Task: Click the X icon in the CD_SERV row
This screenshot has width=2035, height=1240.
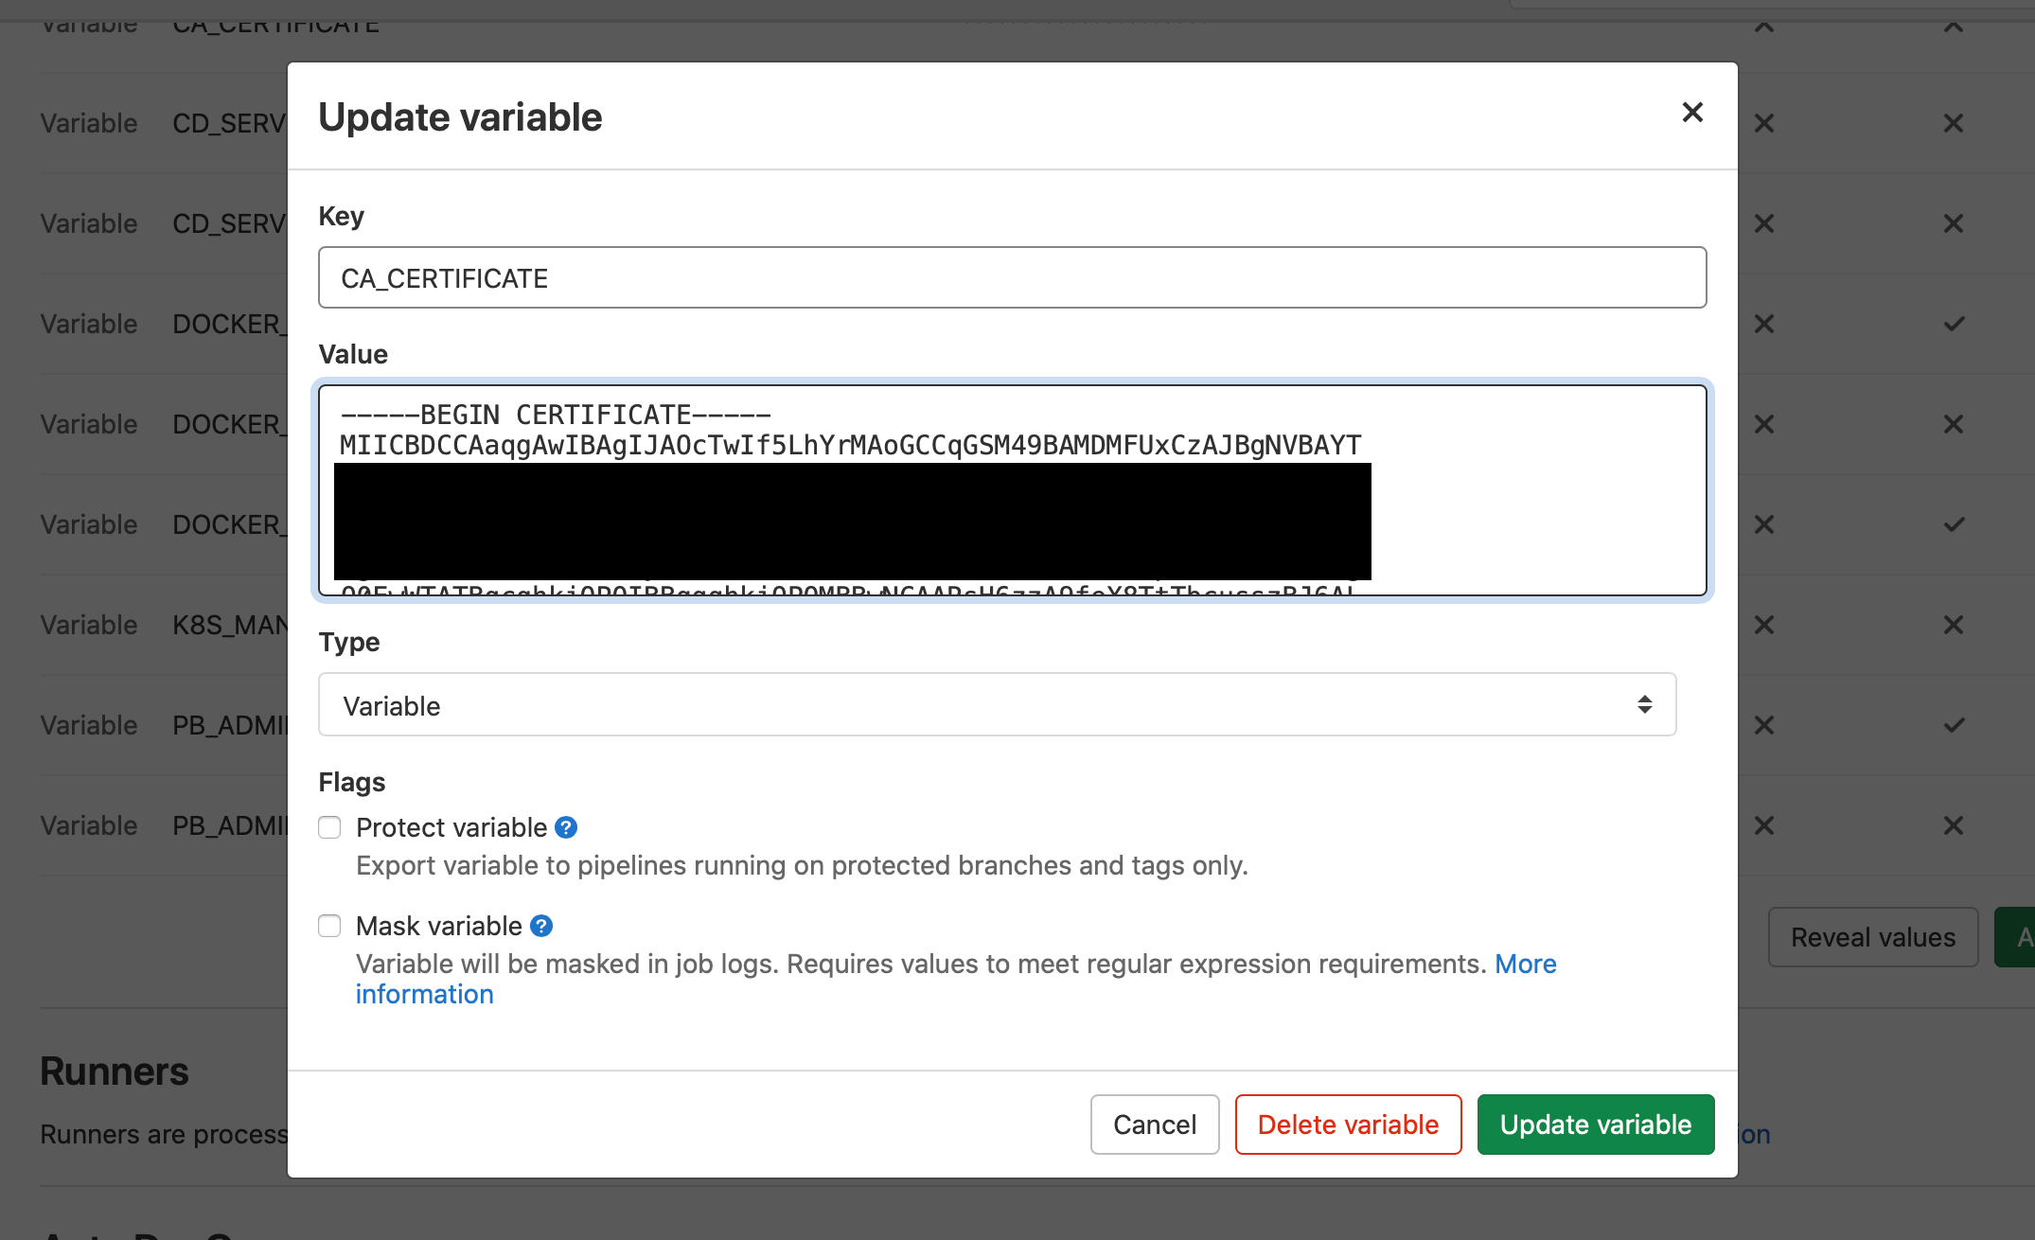Action: point(1763,123)
